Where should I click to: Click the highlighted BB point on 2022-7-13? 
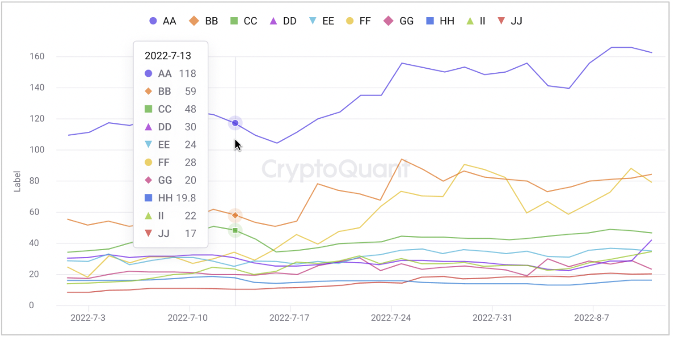tap(235, 215)
